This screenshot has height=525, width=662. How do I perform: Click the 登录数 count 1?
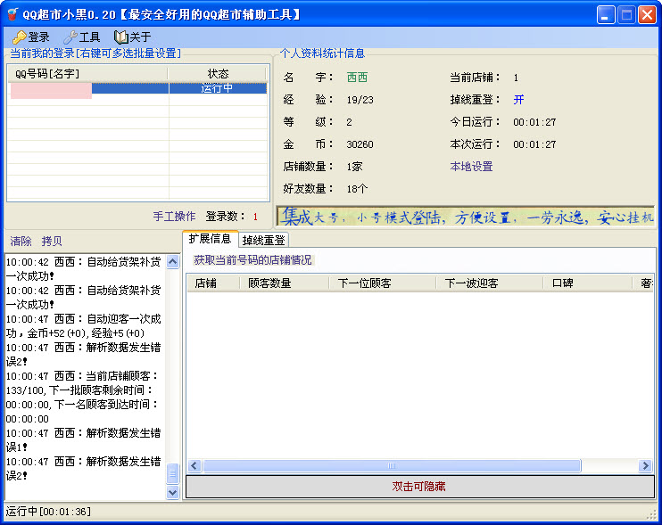(255, 217)
